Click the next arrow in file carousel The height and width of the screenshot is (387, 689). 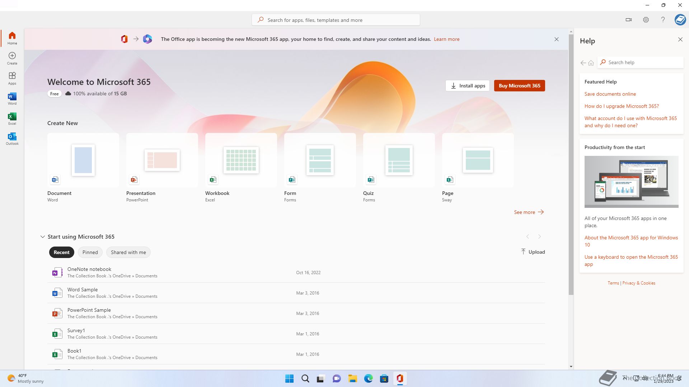click(x=539, y=236)
